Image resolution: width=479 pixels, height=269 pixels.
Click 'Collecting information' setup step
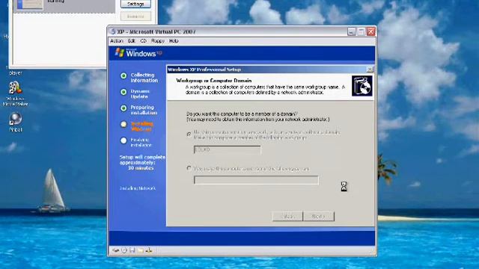[x=144, y=78]
